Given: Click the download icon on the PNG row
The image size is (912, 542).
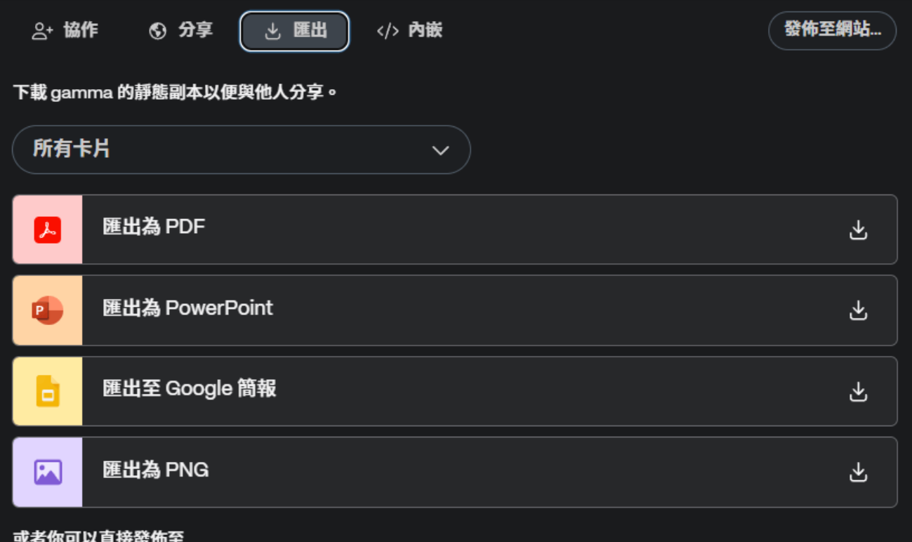Looking at the screenshot, I should [858, 471].
